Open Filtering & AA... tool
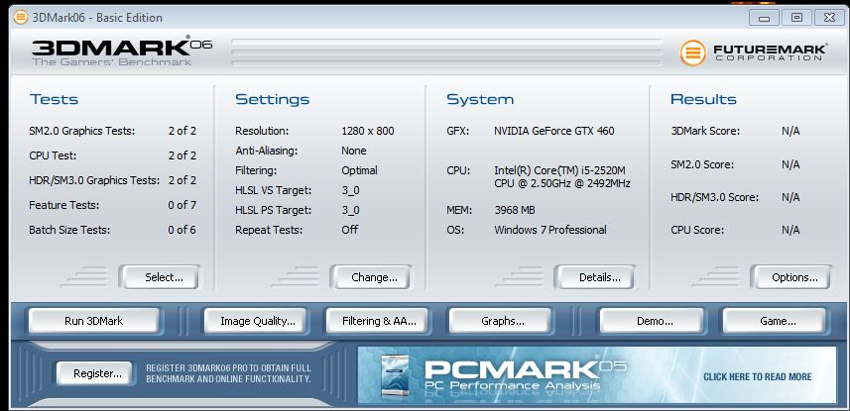This screenshot has width=850, height=411. (x=377, y=321)
